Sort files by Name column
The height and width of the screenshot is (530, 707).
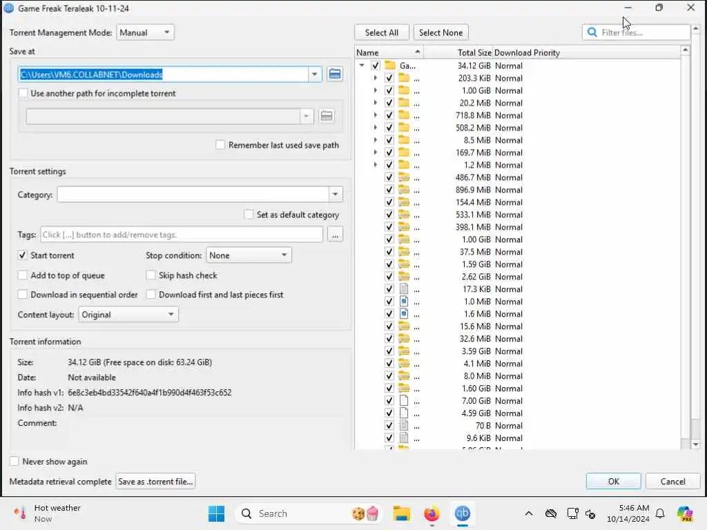389,52
